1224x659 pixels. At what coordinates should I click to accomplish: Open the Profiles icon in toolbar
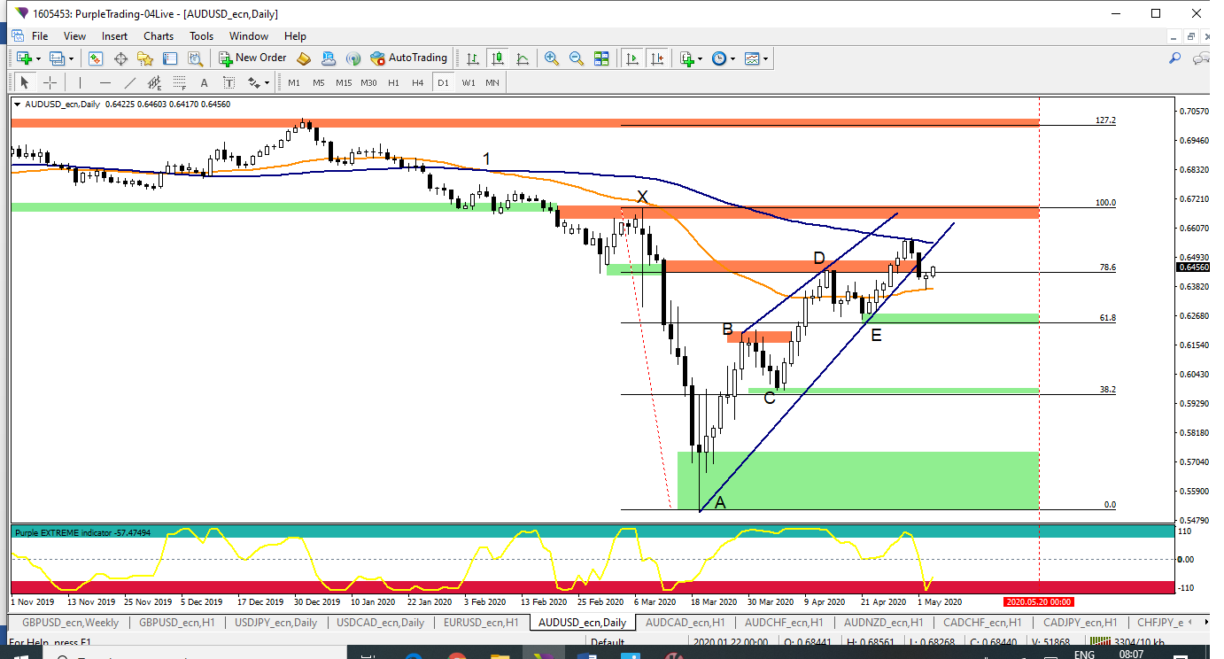(57, 58)
